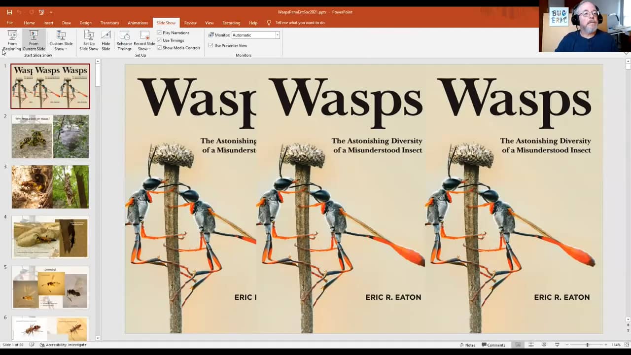Click the 114% zoom level
This screenshot has height=355, width=631.
click(616, 345)
